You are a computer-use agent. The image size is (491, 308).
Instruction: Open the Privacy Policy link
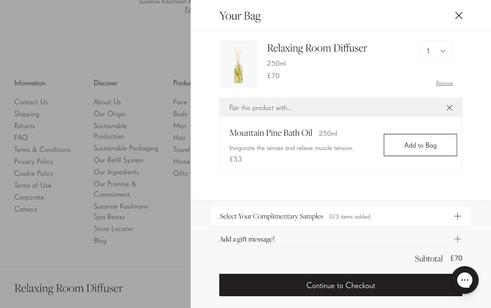coord(33,162)
